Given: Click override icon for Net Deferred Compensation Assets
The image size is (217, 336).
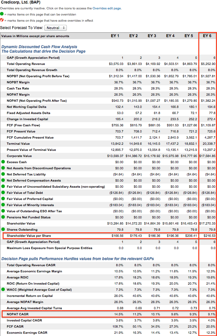Looking at the screenshot, I should point(3,180).
